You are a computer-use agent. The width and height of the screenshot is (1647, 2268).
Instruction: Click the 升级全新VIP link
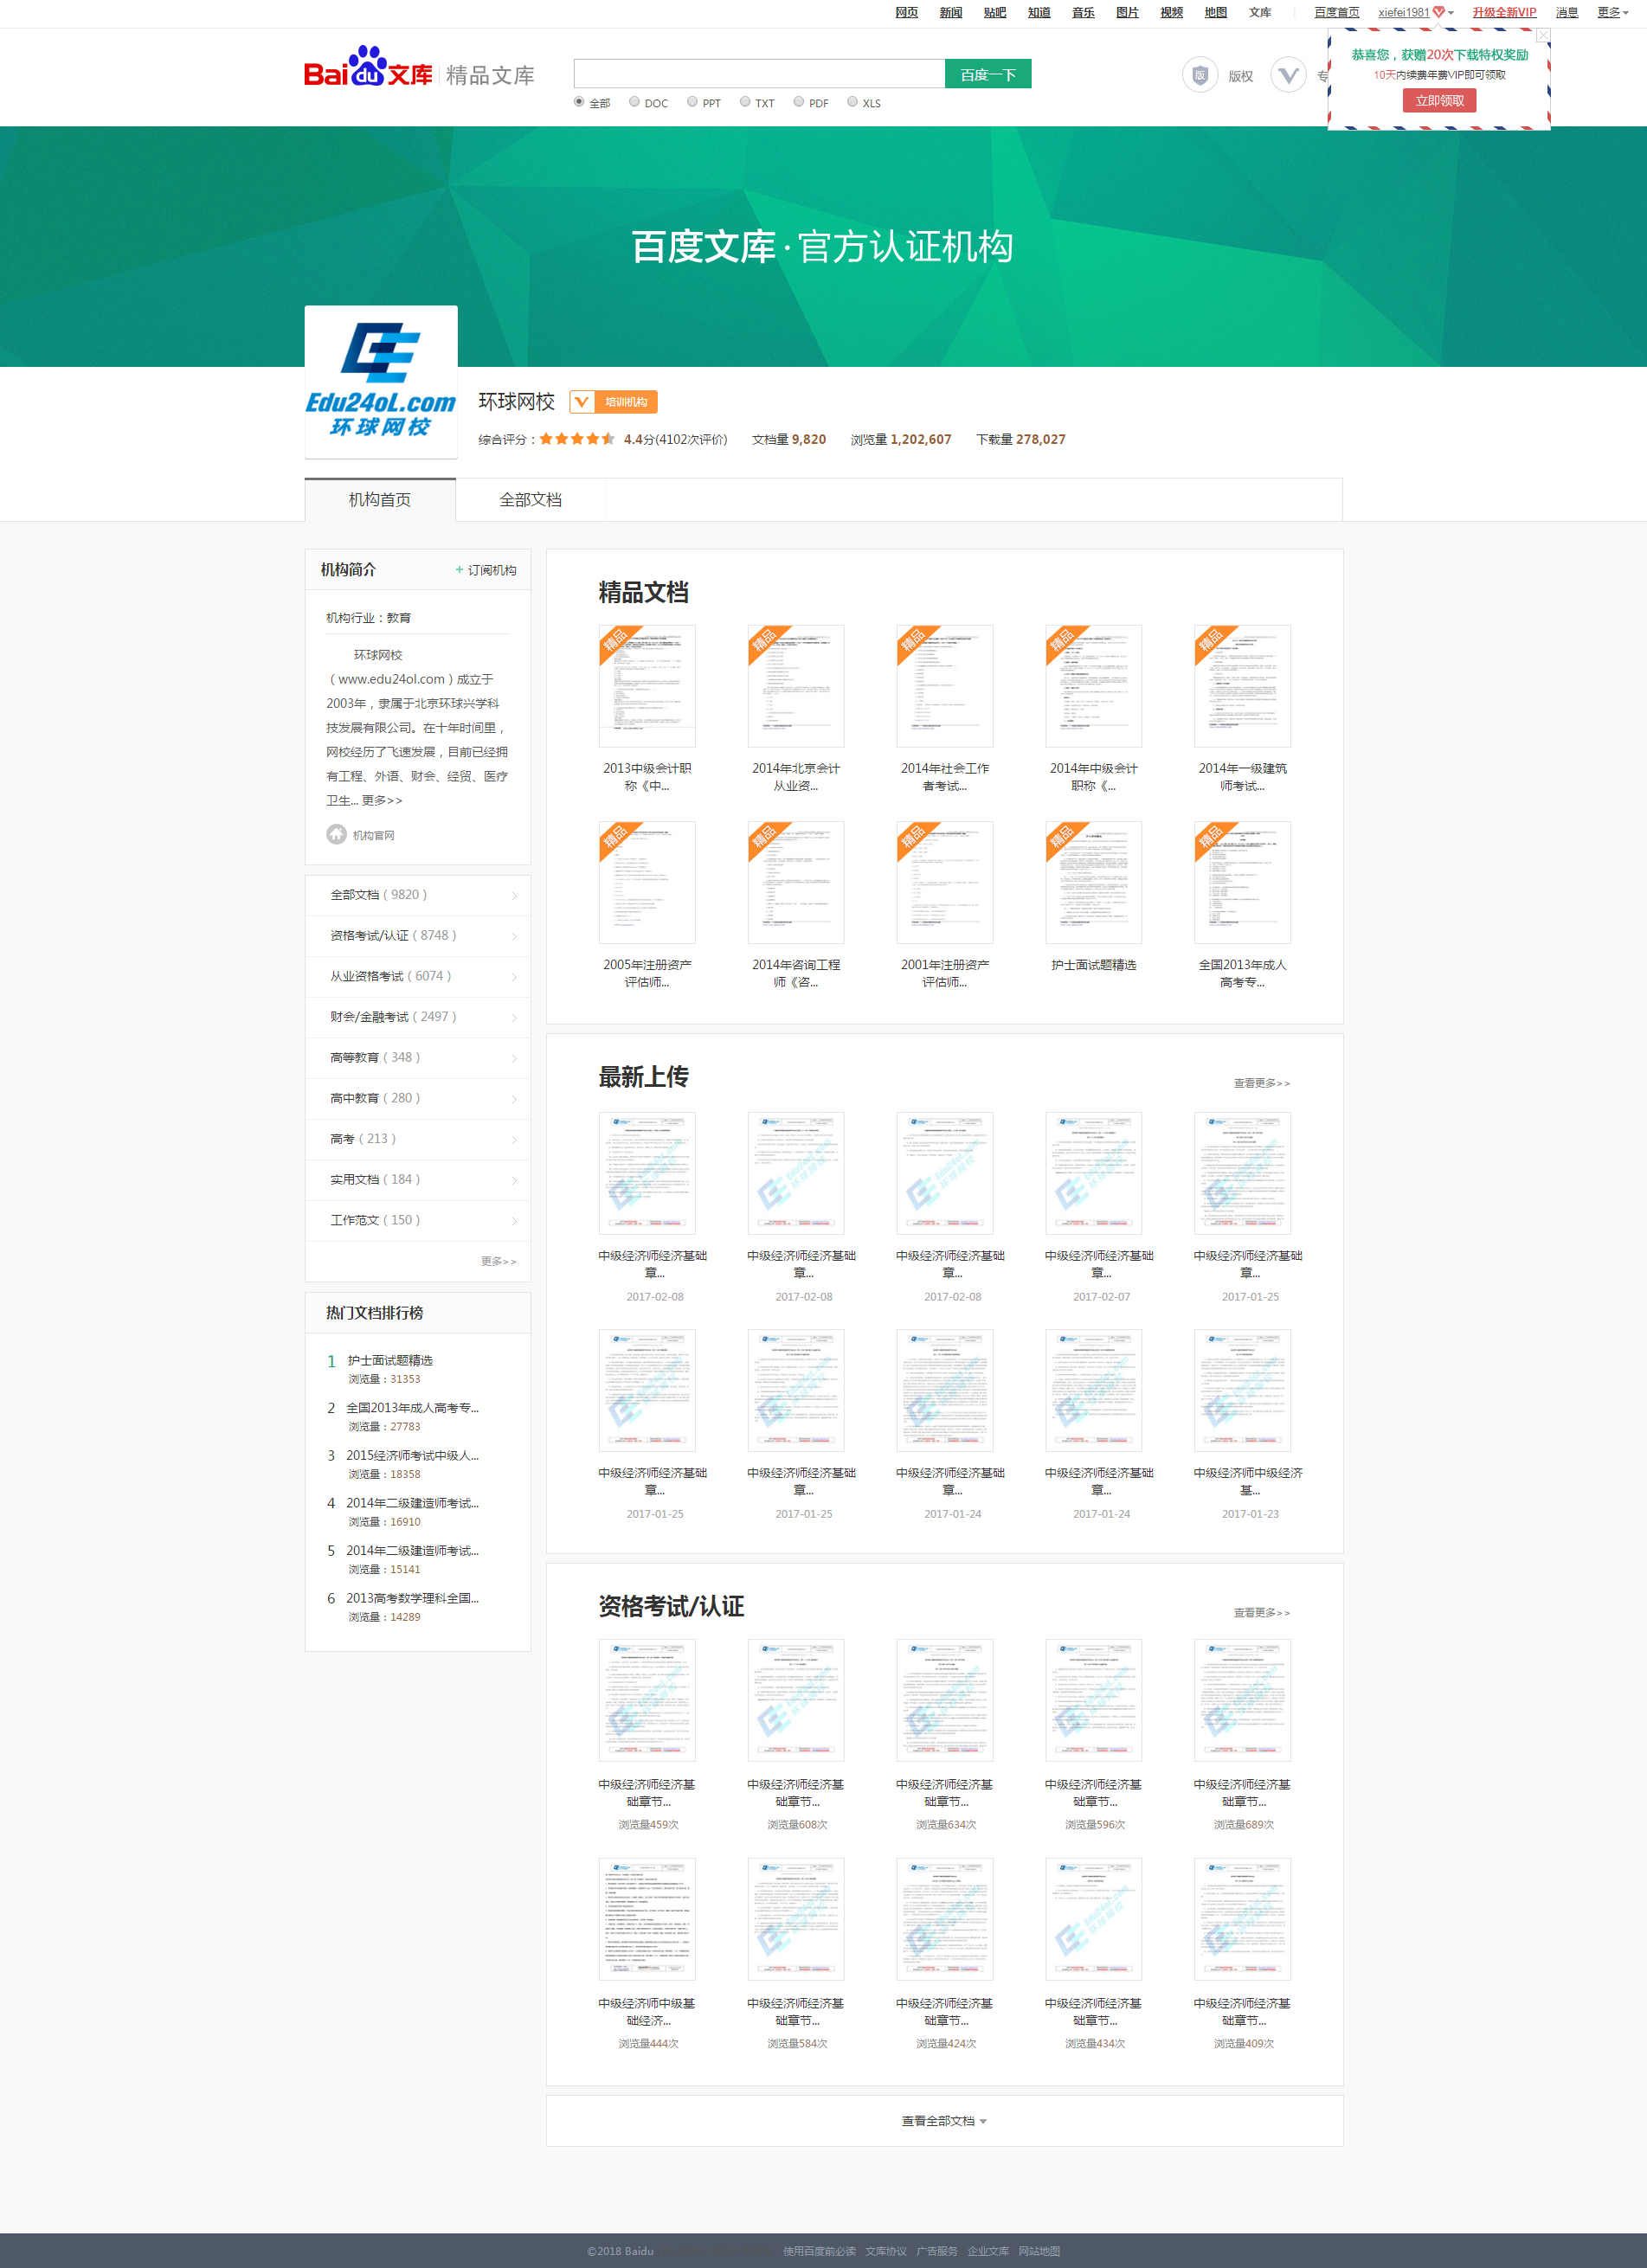1504,12
